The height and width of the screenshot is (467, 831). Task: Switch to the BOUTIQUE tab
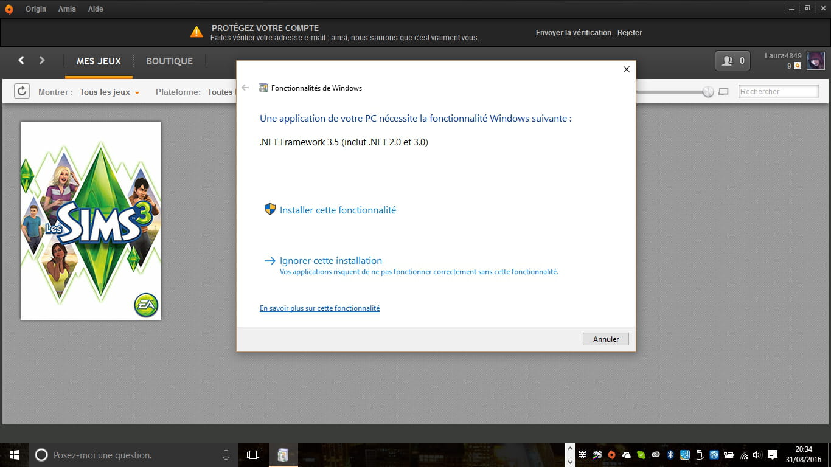point(169,61)
